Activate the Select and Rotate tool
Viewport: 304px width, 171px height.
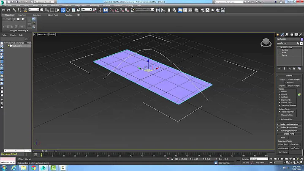pos(68,10)
